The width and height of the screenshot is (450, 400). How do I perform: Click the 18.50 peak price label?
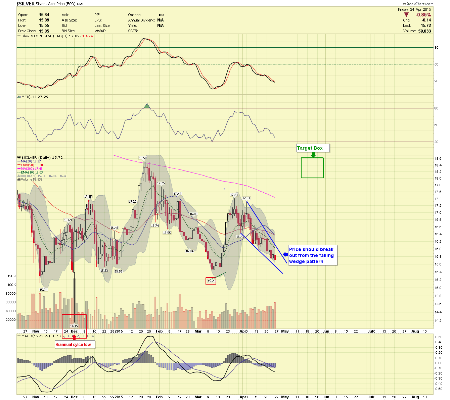click(143, 158)
